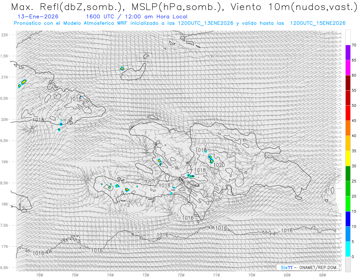Click the longitude axis label '68W'

coord(322,275)
